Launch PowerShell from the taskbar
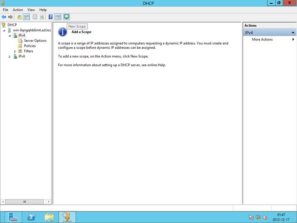This screenshot has width=297, height=223. (x=31, y=217)
